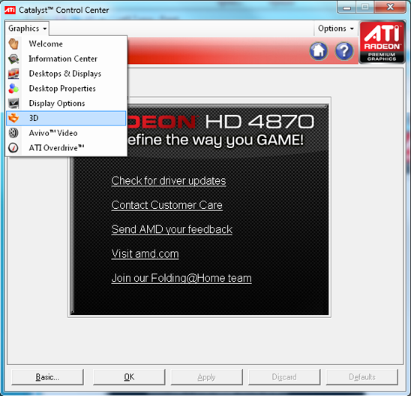
Task: Click the Avivo Video film reel icon
Action: pyautogui.click(x=13, y=133)
